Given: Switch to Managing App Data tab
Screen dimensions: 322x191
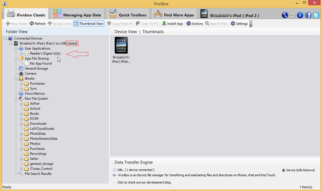Looking at the screenshot, I should (77, 14).
